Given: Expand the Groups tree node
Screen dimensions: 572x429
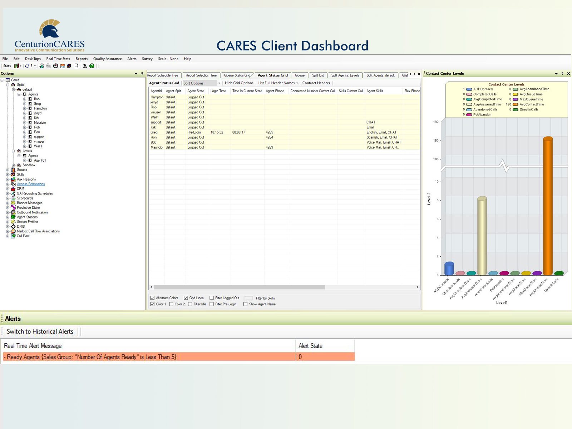Looking at the screenshot, I should [x=8, y=170].
